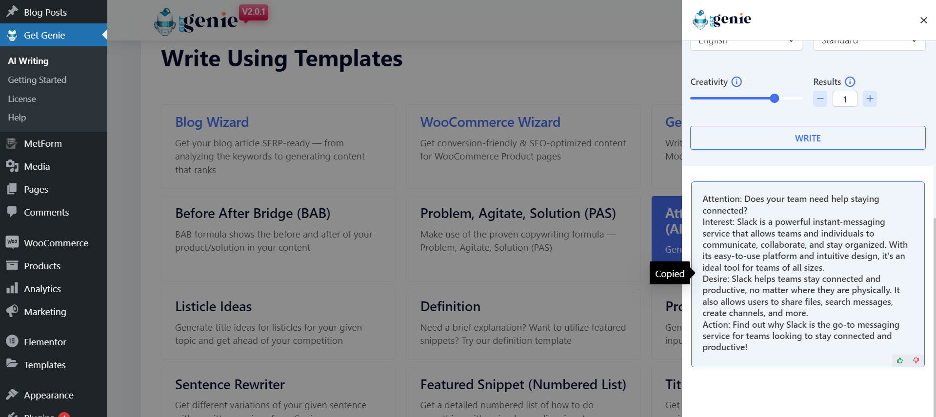Viewport: 936px width, 417px height.
Task: Click the Creativity info icon
Action: [x=737, y=82]
